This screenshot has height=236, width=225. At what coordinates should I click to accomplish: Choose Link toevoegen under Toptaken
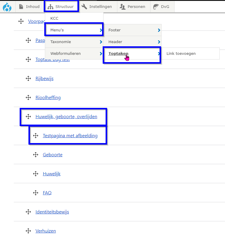coord(181,54)
